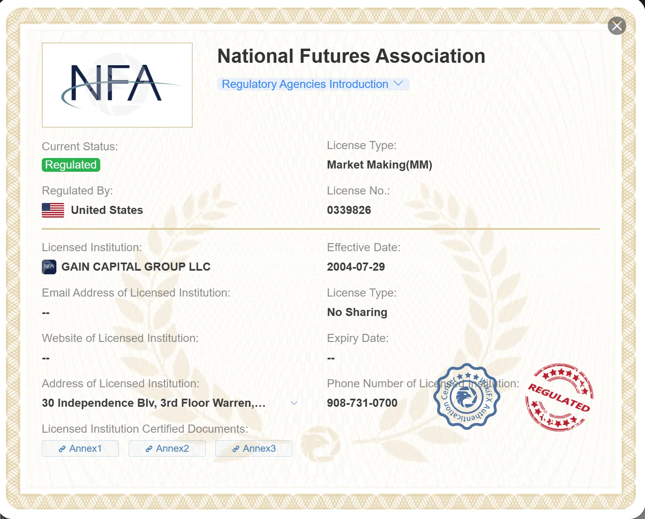
Task: Click the Market Making(MM) license type value
Action: 379,165
